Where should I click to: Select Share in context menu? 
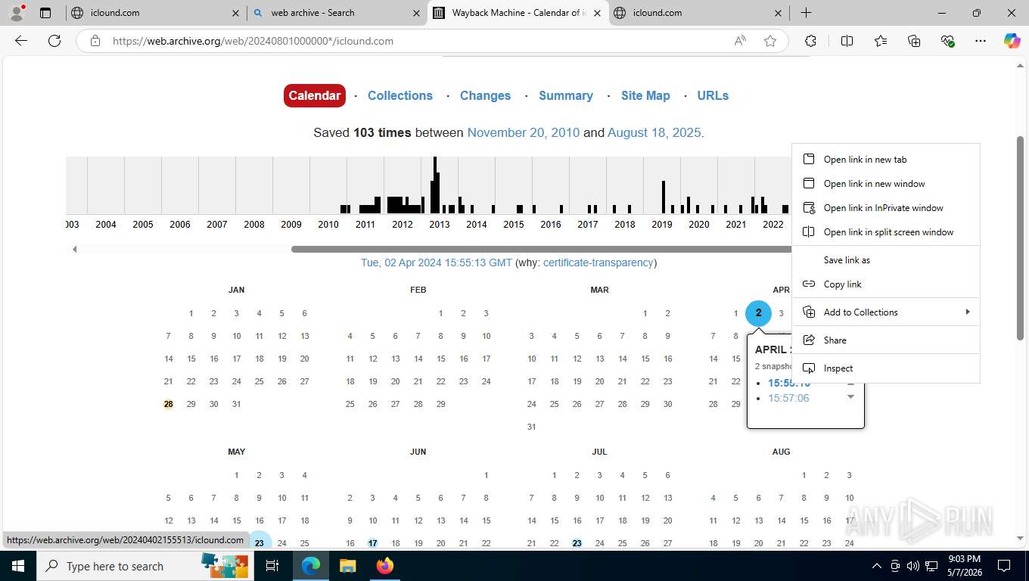click(886, 340)
